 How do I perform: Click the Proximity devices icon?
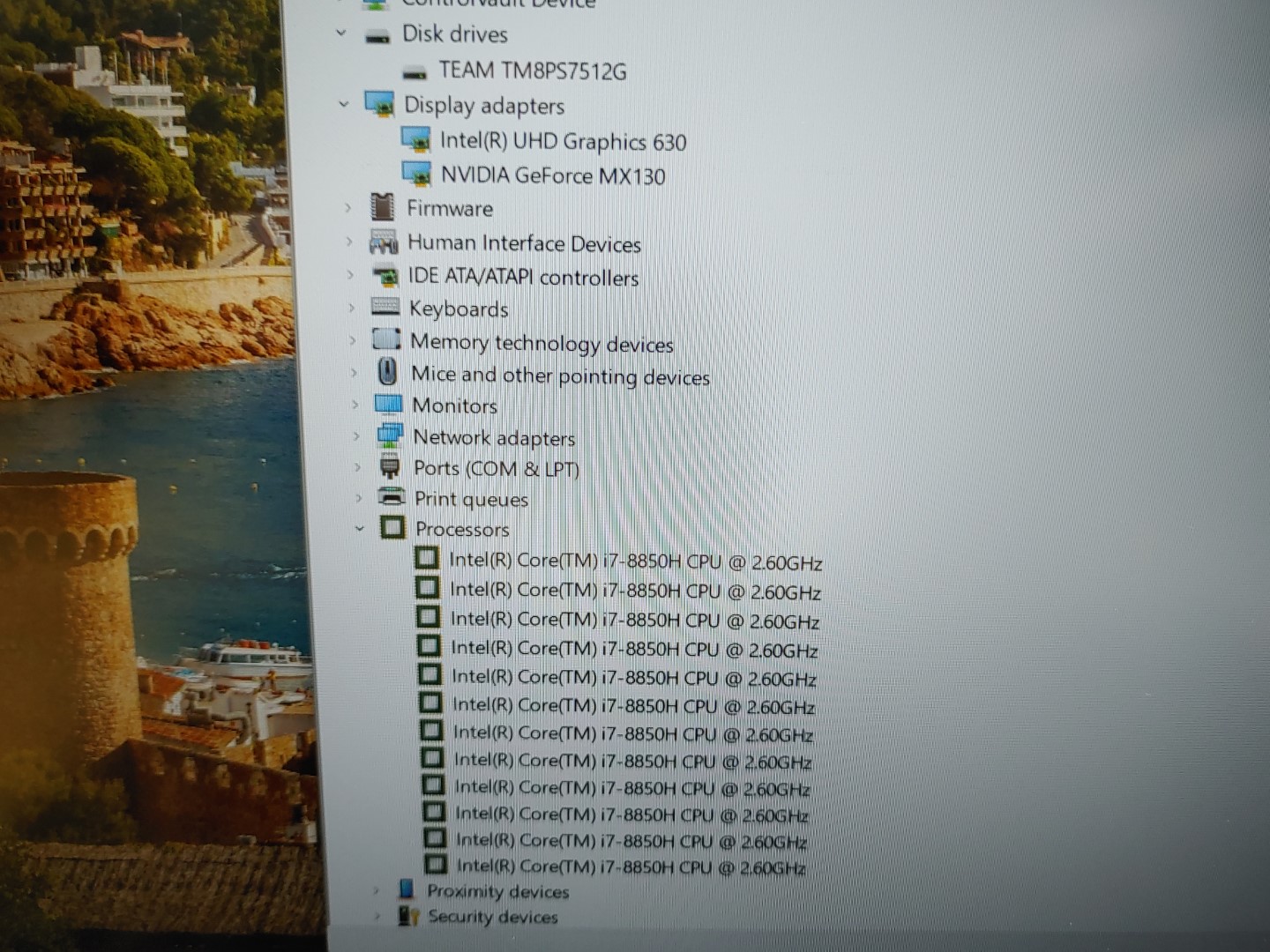(406, 889)
